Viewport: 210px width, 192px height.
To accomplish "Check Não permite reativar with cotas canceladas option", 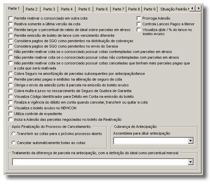I will [10, 63].
